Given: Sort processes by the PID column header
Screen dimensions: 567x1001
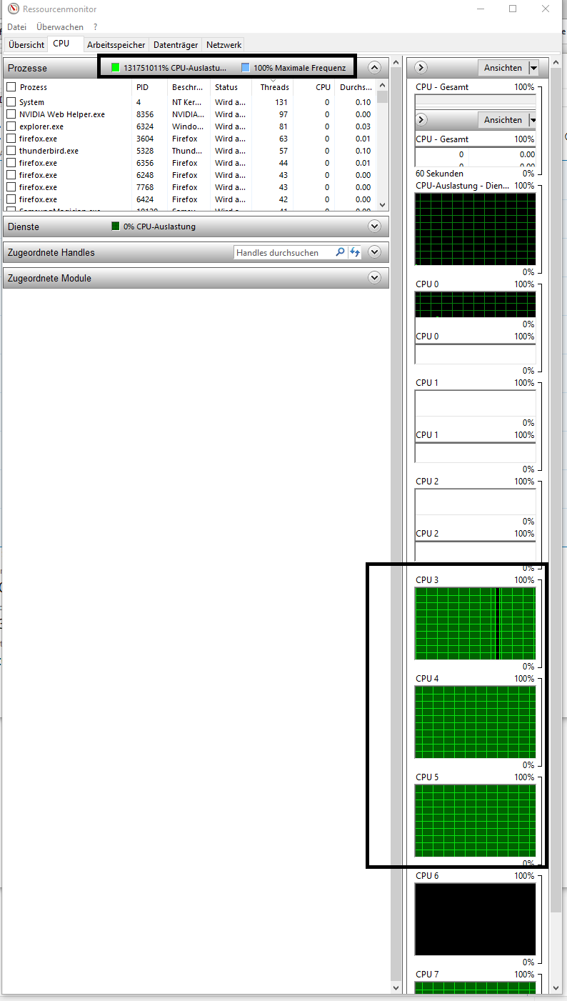Looking at the screenshot, I should point(150,87).
